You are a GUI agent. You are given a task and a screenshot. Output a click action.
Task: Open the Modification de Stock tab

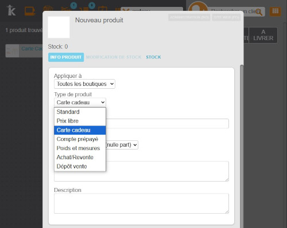click(114, 57)
